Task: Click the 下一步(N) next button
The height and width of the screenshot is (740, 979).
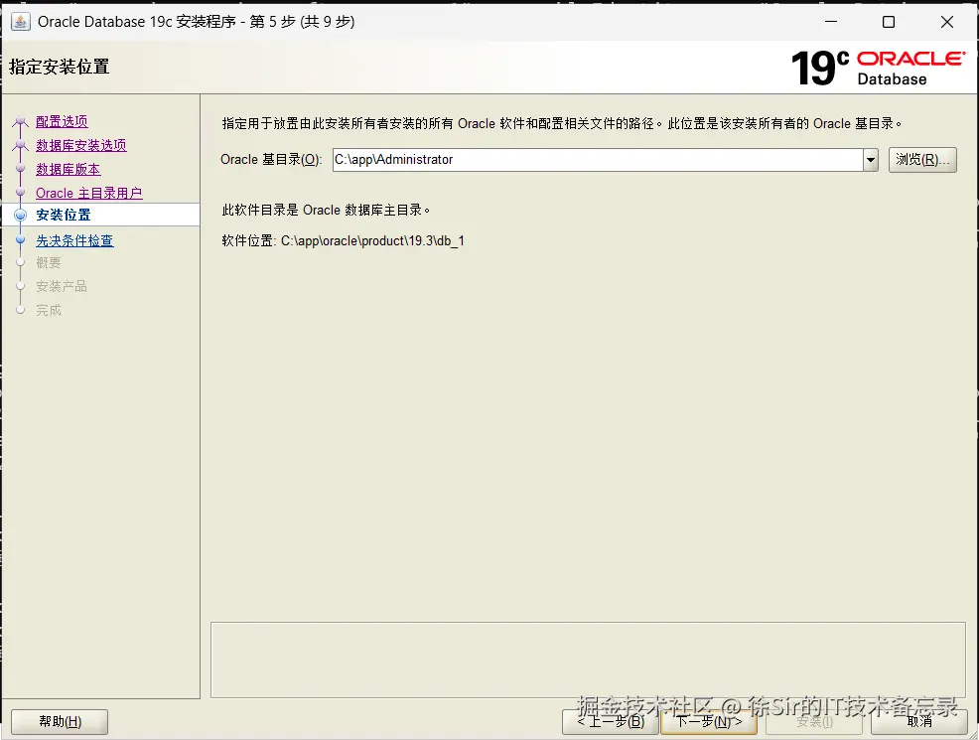Action: (x=709, y=722)
